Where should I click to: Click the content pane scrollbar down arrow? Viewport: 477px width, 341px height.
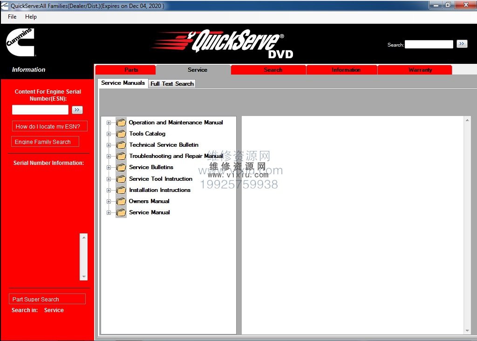(x=467, y=331)
